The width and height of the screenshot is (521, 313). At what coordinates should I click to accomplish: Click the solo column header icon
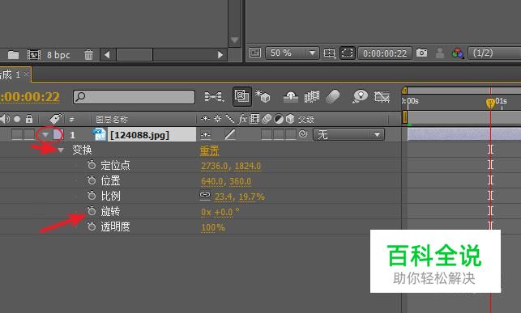pos(17,119)
